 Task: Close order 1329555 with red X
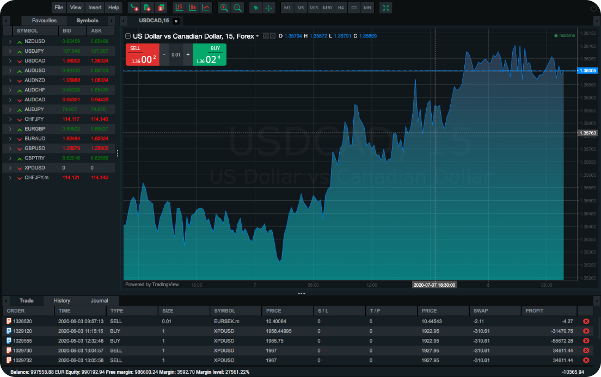click(x=586, y=341)
